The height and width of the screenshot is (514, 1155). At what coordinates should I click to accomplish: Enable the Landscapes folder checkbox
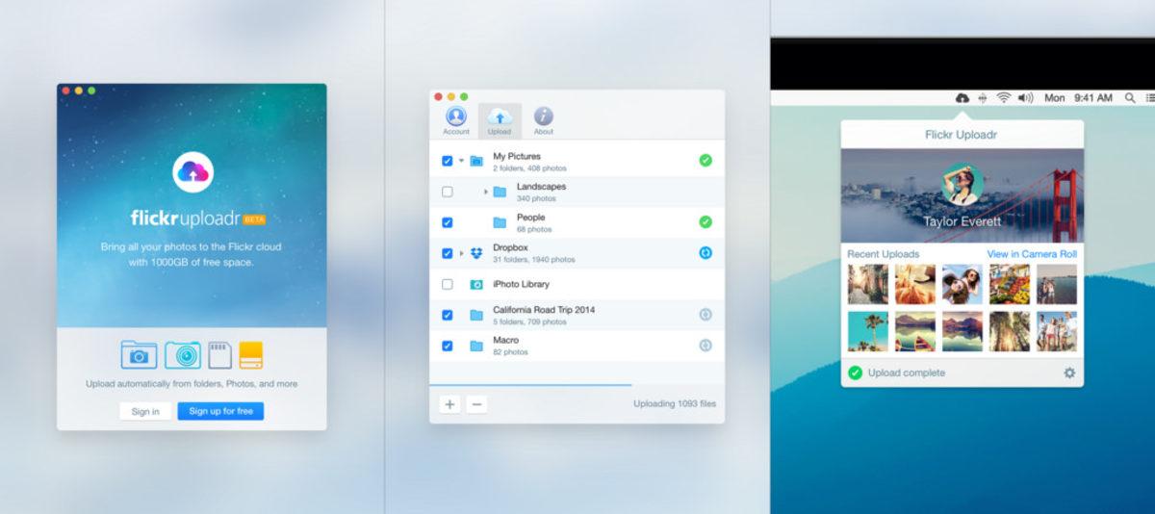point(448,192)
